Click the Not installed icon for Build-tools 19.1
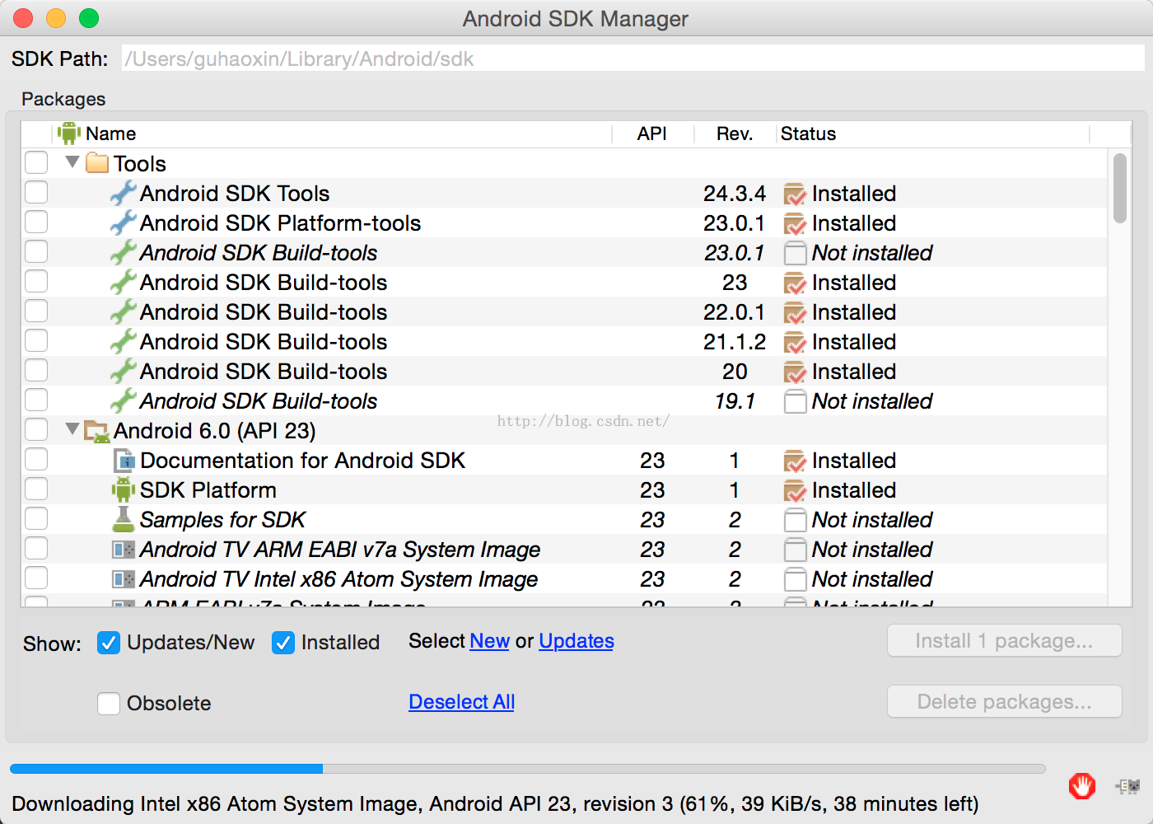The width and height of the screenshot is (1153, 824). [795, 401]
